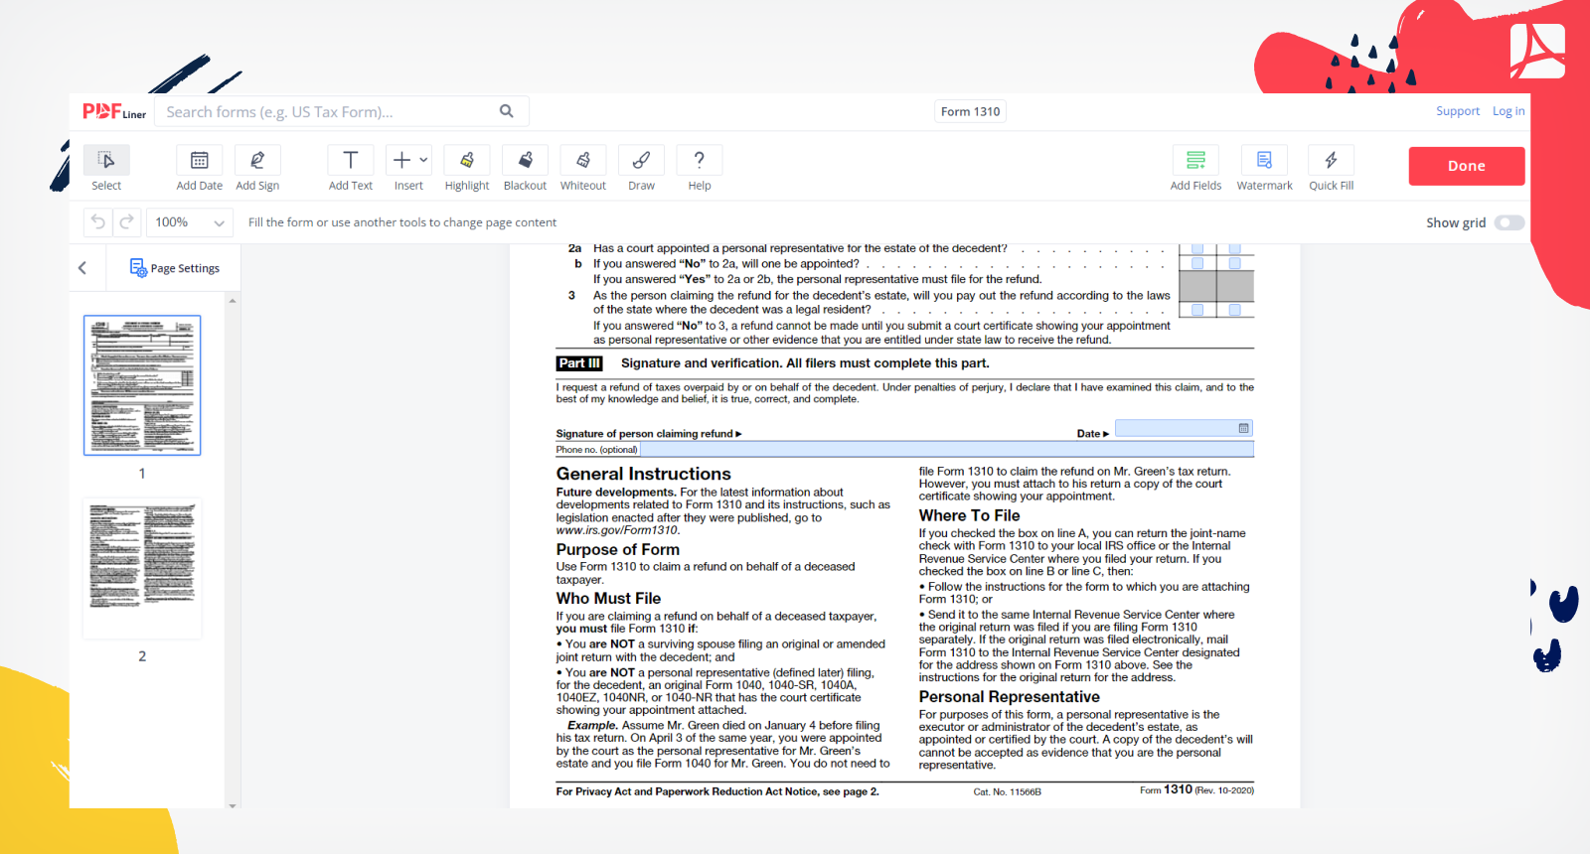Viewport: 1590px width, 854px height.
Task: Check the No box for line 2b
Action: pos(1234,263)
